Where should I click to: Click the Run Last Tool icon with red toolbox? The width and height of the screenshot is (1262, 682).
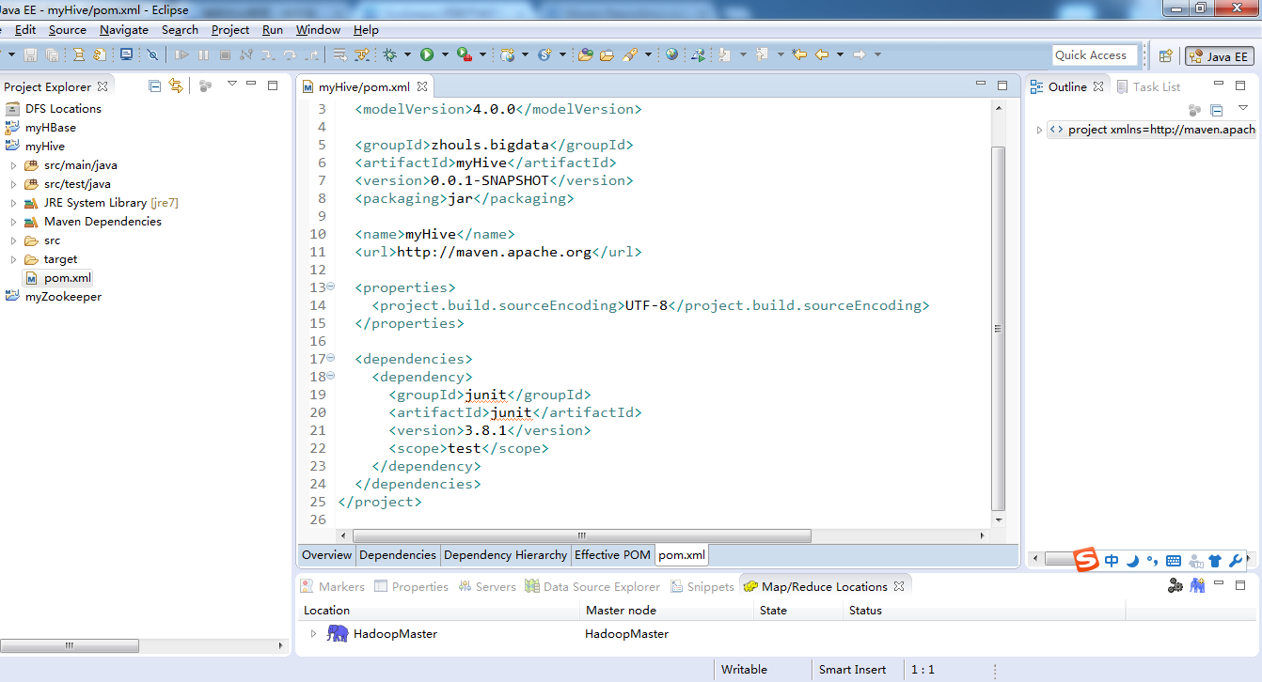[x=465, y=54]
